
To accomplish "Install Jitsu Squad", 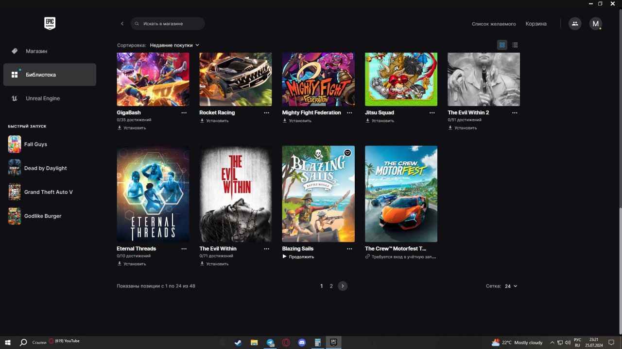I will point(380,121).
